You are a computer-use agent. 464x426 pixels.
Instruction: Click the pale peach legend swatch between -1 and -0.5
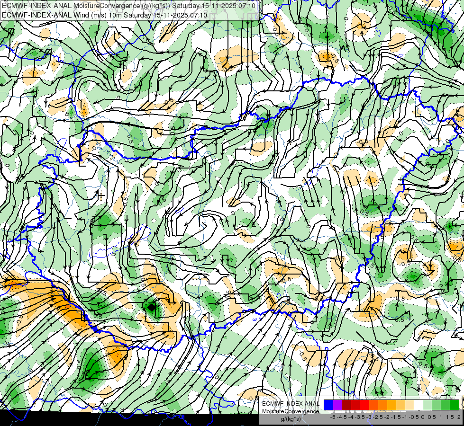pos(409,405)
